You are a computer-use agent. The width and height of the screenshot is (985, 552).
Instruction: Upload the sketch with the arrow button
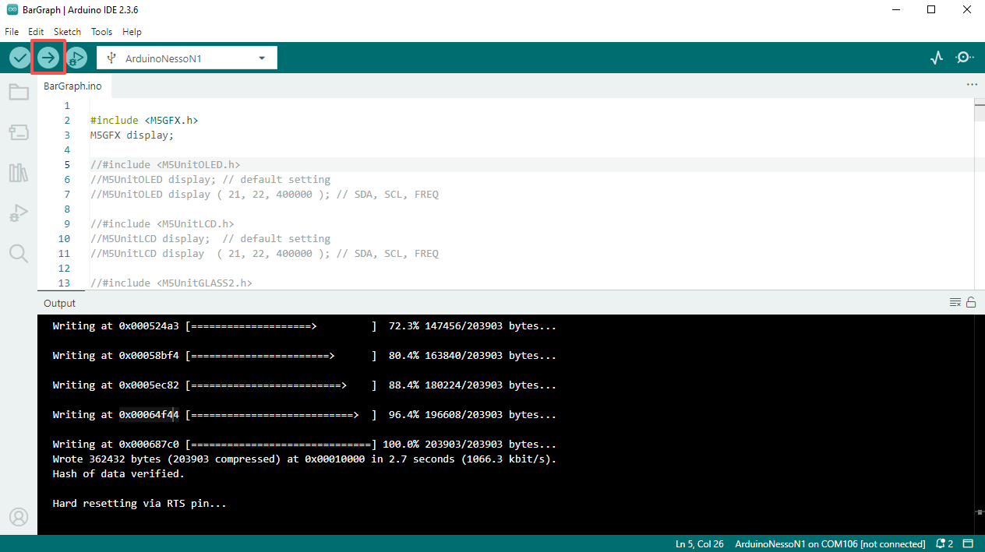[x=48, y=58]
